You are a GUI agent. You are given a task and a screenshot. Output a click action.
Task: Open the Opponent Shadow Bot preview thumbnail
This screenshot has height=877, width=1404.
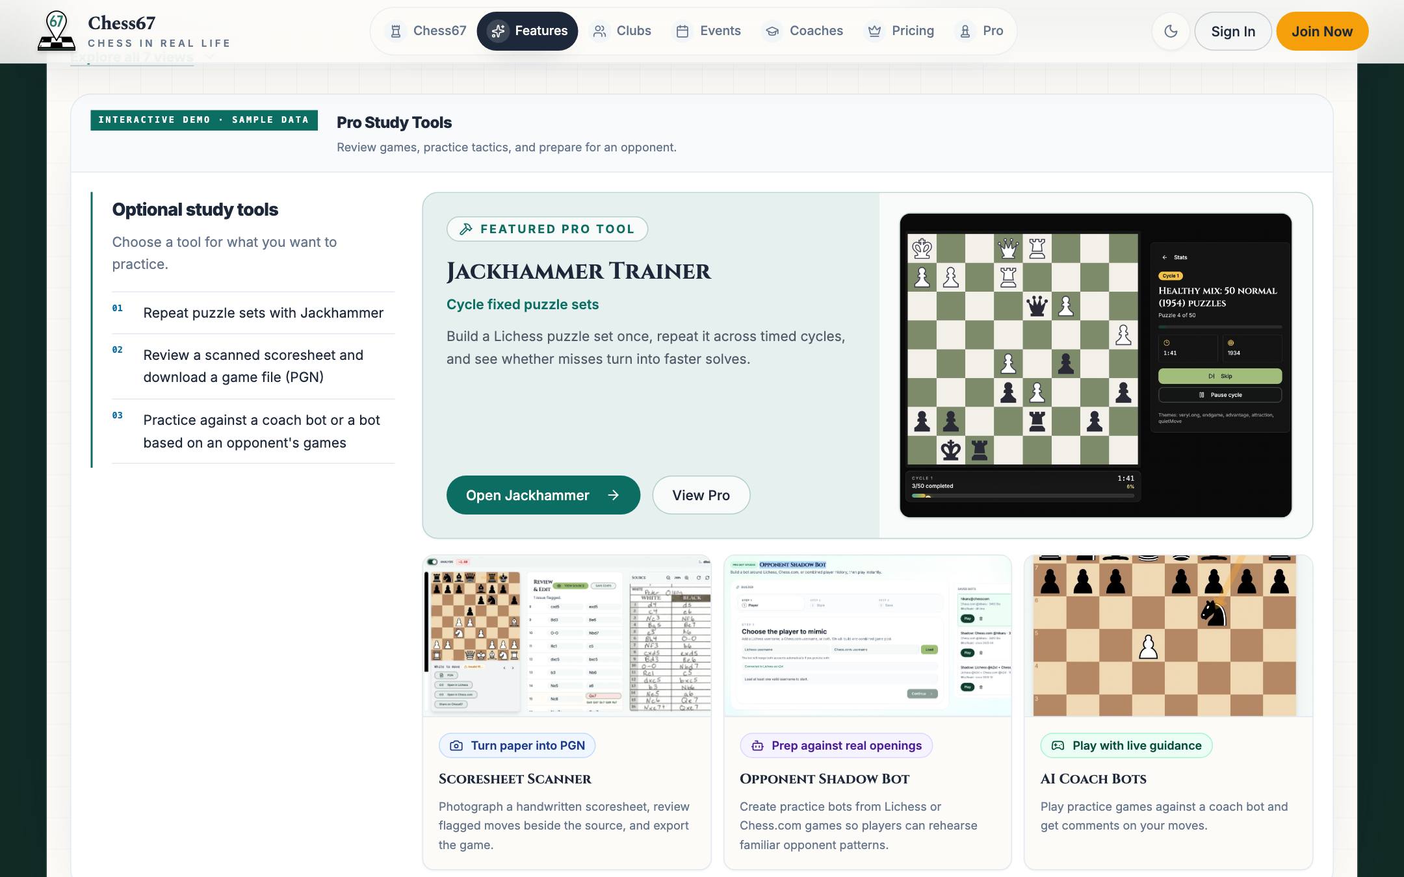click(867, 635)
